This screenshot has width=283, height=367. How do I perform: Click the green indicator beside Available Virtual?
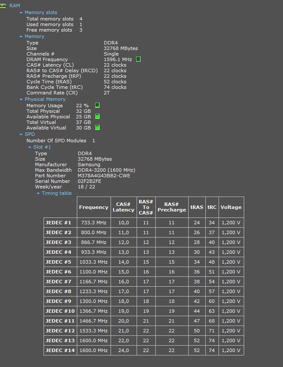pyautogui.click(x=97, y=127)
